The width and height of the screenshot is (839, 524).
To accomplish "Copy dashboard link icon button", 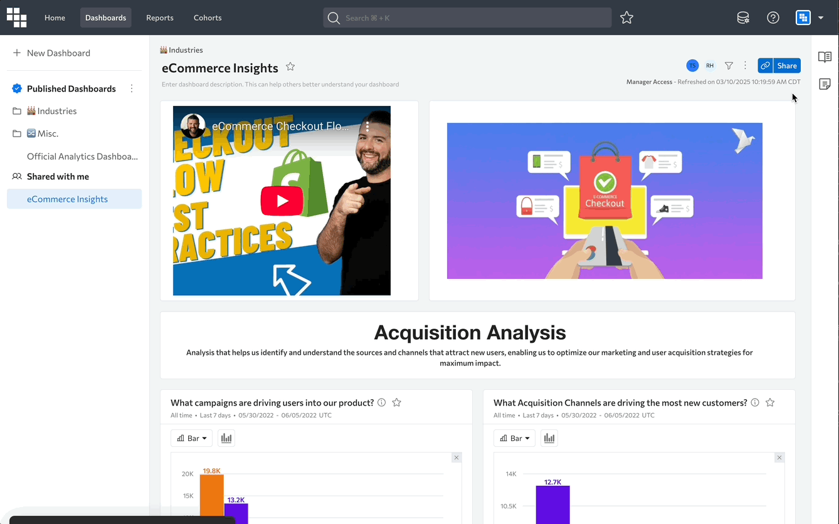I will [765, 65].
